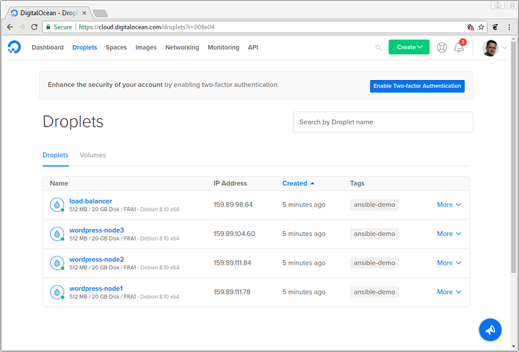Sort by the Created column header

pyautogui.click(x=298, y=183)
